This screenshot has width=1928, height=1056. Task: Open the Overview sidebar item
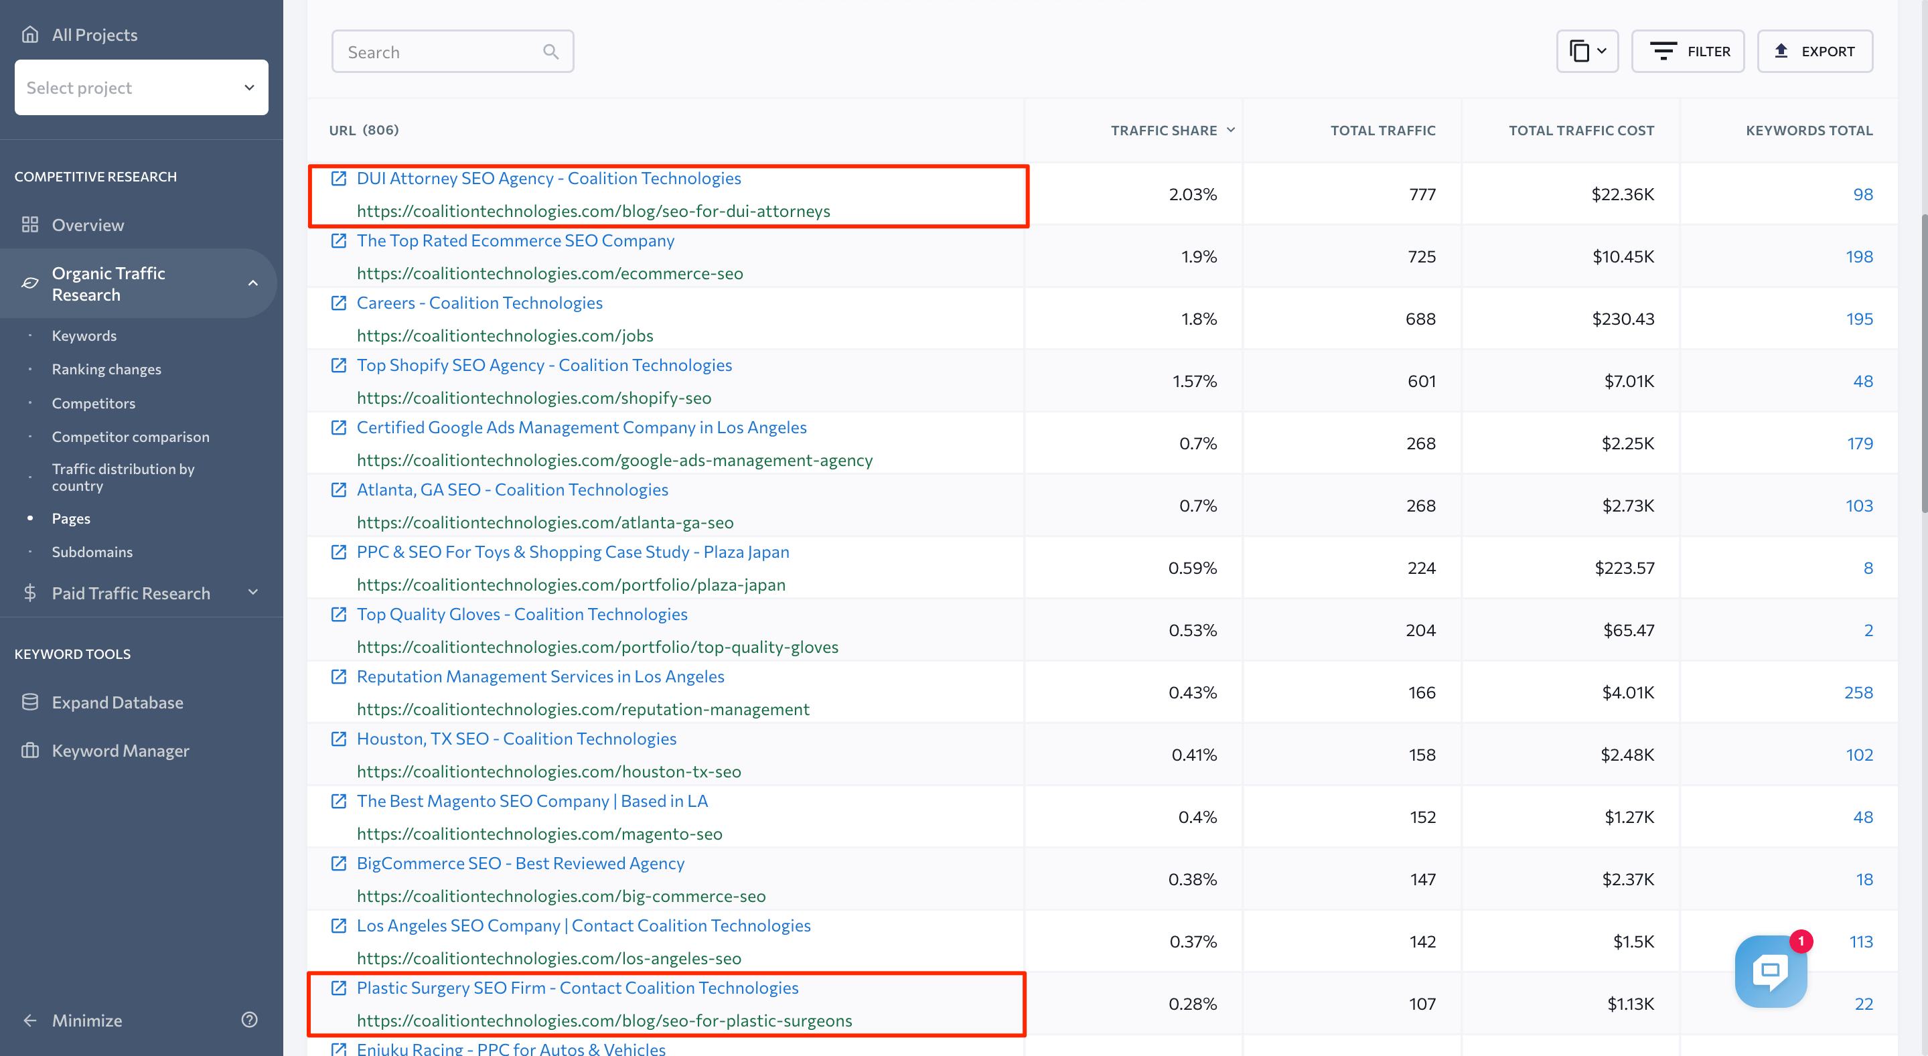pyautogui.click(x=88, y=224)
